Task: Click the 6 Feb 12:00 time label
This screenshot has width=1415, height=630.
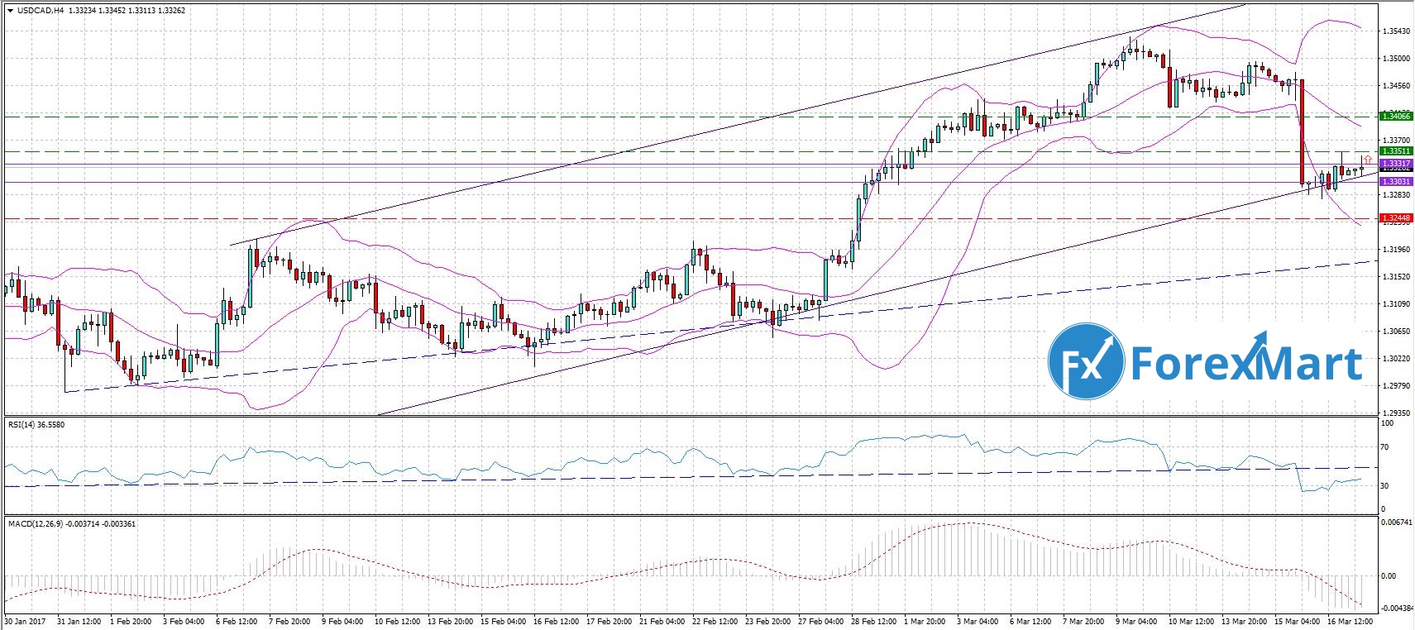Action: point(238,620)
